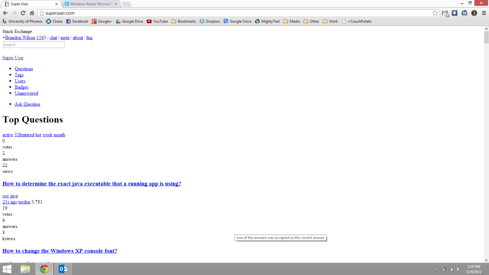Open University of Phoenix bookmark
The height and width of the screenshot is (275, 489).
tap(22, 21)
